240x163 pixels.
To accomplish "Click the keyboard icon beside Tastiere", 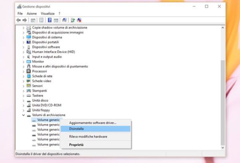I will point(29,96).
